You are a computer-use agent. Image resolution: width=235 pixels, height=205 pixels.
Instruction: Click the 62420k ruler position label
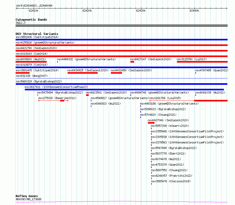pos(87,11)
